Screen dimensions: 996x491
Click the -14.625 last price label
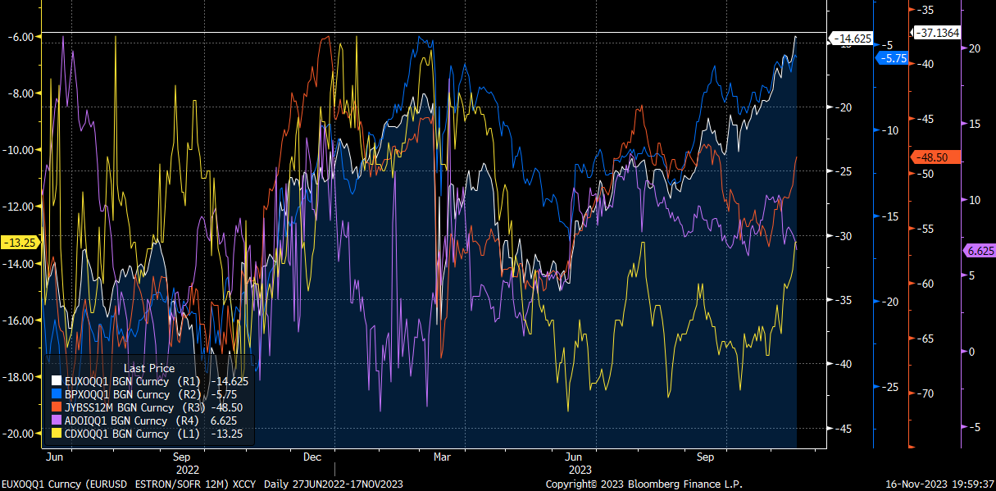[852, 39]
